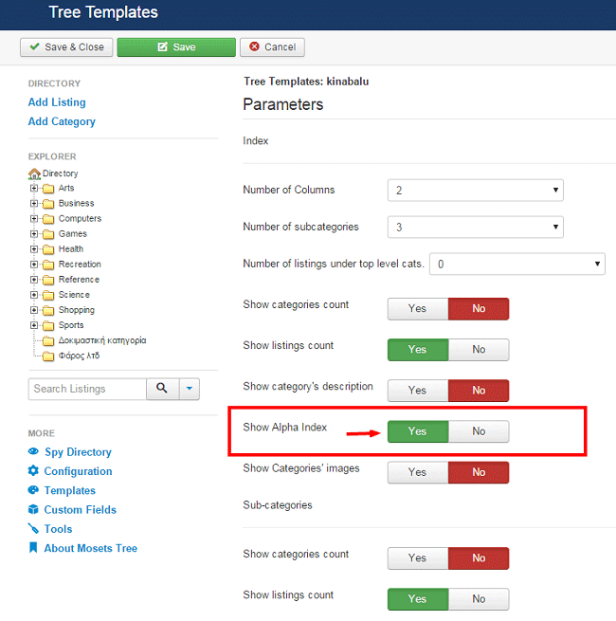Viewport: 616px width, 621px height.
Task: Click the Sports folder icon
Action: point(48,325)
